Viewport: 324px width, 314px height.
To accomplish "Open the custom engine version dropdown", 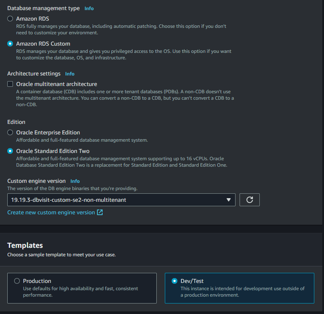I will click(121, 200).
